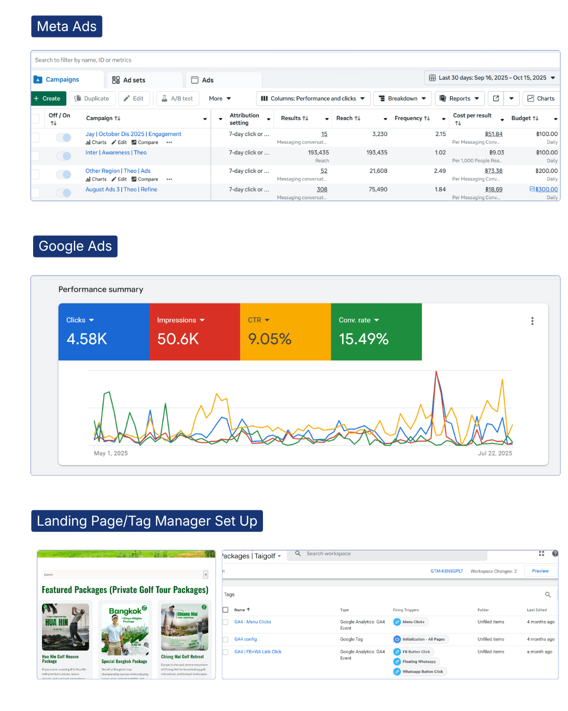Image resolution: width=568 pixels, height=711 pixels.
Task: Open the three-dot menu under Jay October campaign
Action: pyautogui.click(x=169, y=143)
